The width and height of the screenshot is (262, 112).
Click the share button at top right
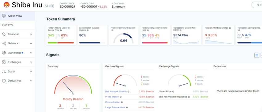click(x=257, y=5)
